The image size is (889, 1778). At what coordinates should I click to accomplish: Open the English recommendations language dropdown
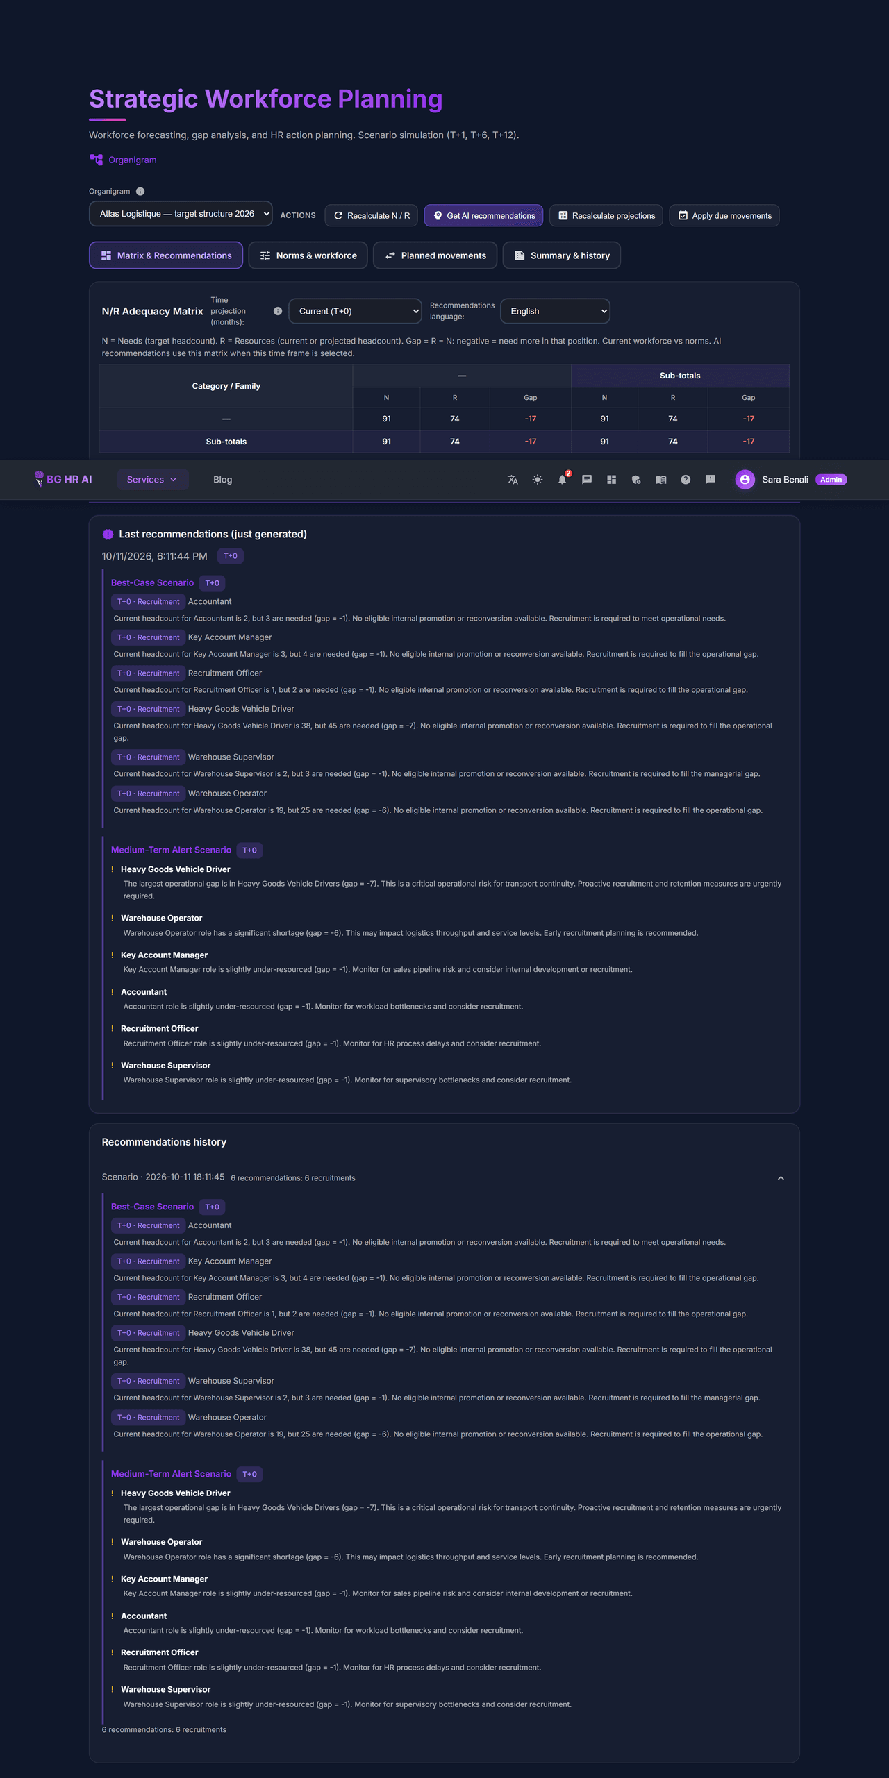555,311
